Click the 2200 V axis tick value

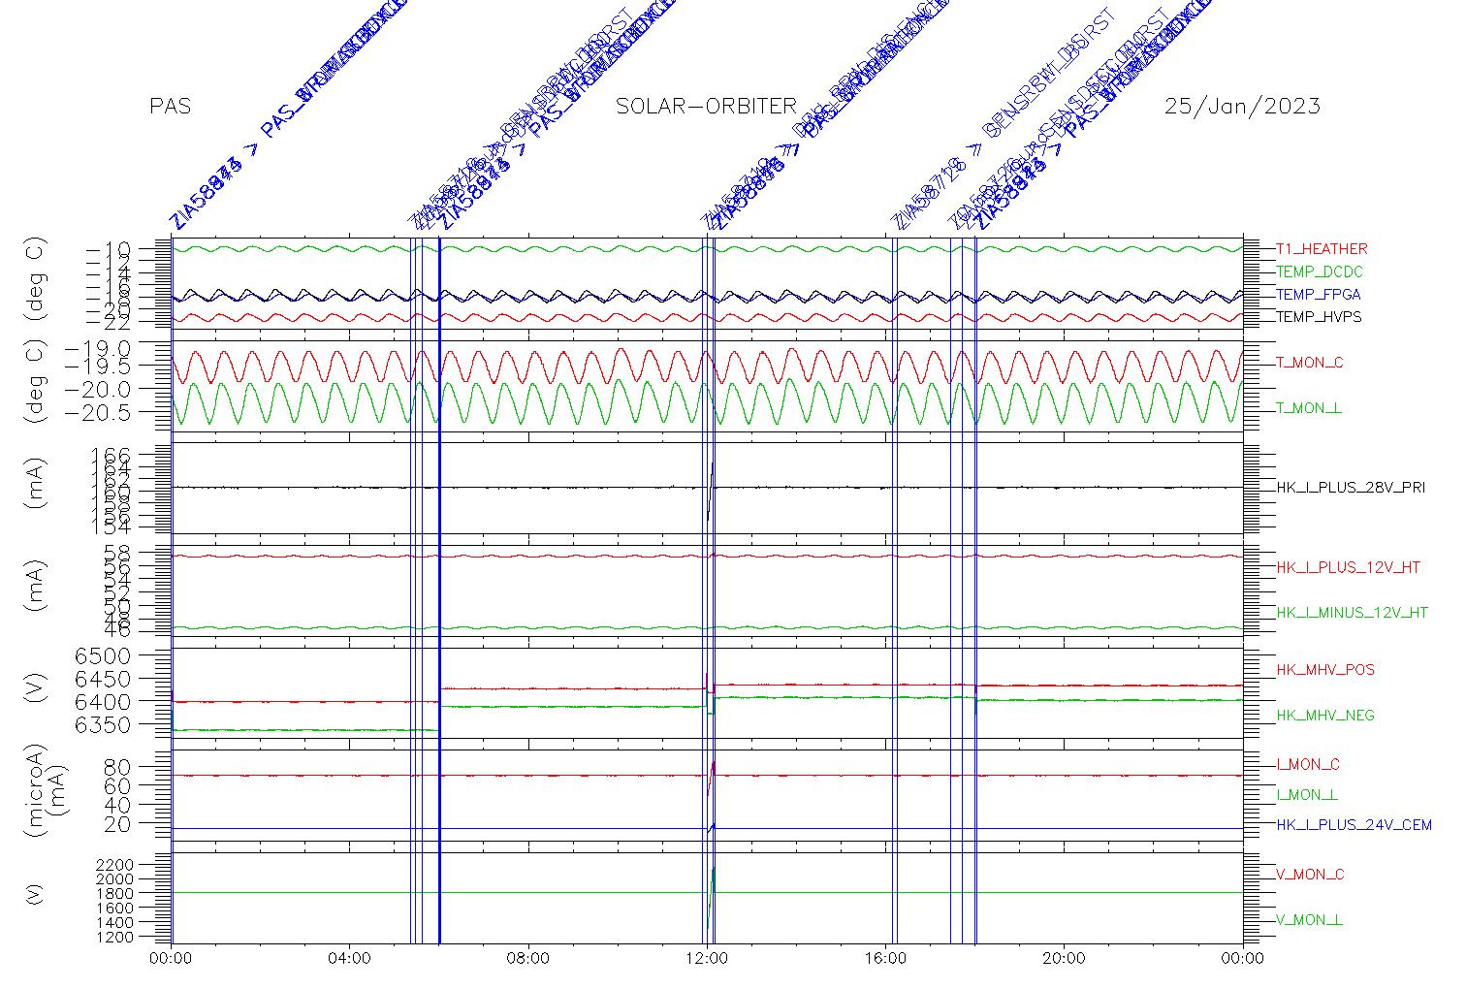115,864
